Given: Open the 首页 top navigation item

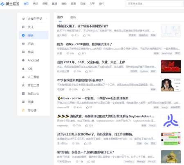Looking at the screenshot, I should point(26,4).
